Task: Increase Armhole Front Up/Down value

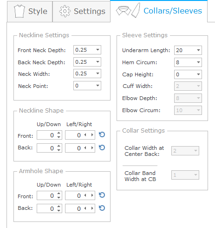Action: click(x=59, y=194)
